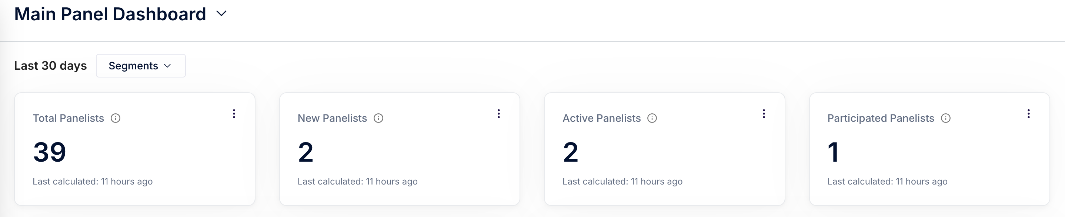
Task: Select the Total Panelists value 39
Action: tap(49, 152)
